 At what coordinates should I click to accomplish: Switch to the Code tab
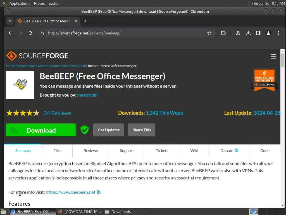pos(265,151)
